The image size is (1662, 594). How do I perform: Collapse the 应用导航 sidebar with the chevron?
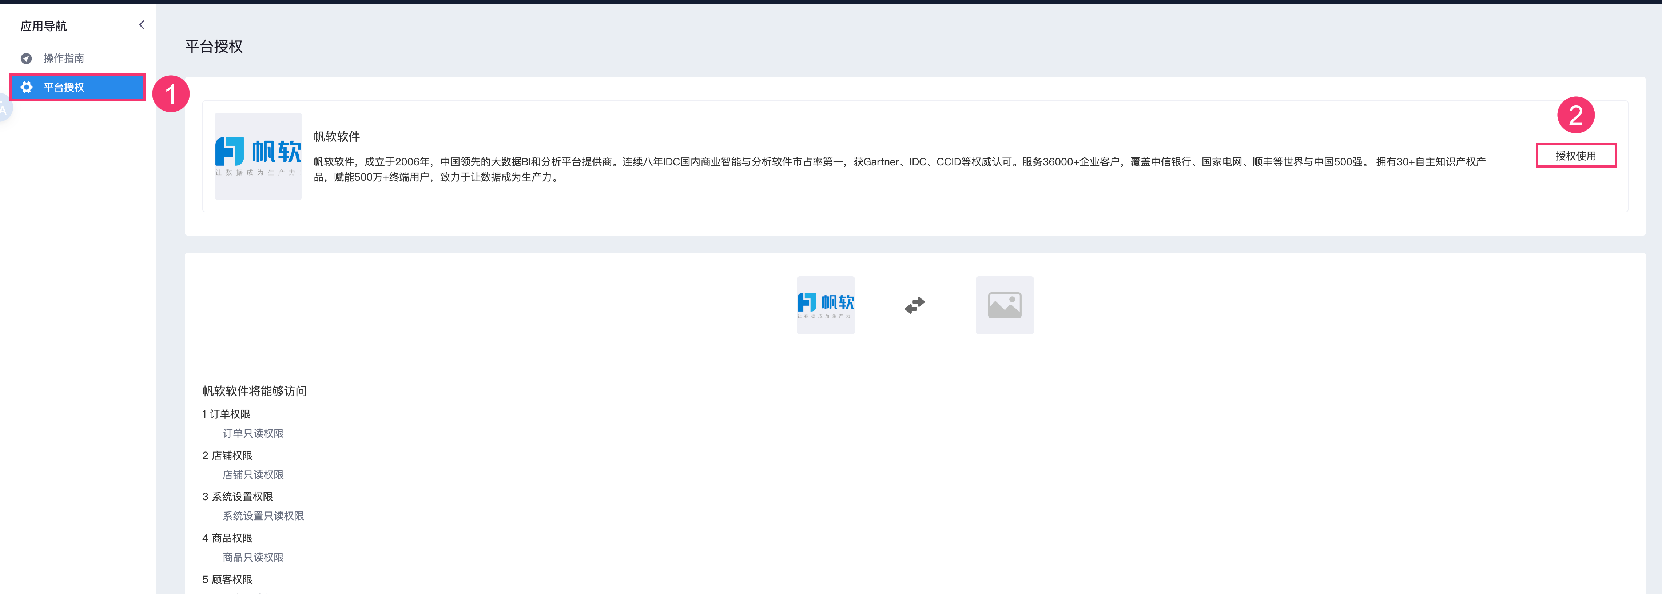pyautogui.click(x=142, y=25)
